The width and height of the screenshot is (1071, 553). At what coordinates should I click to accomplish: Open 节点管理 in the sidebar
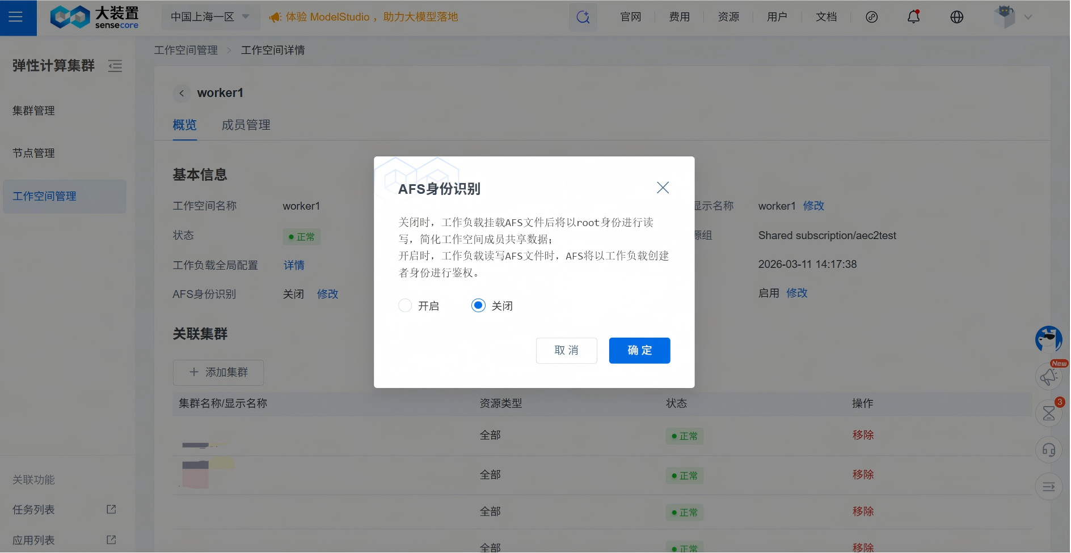click(x=34, y=153)
